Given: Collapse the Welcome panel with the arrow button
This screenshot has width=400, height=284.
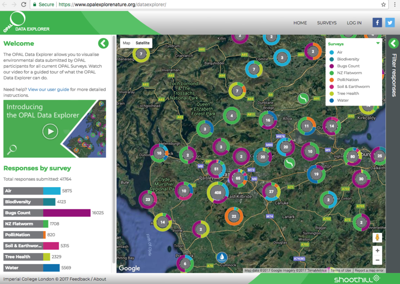Looking at the screenshot, I should tap(103, 43).
